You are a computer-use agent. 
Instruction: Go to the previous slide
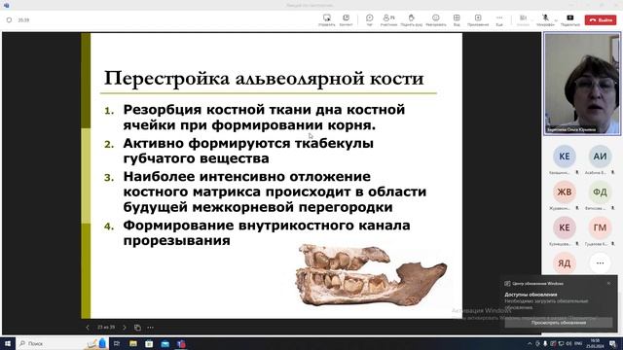pyautogui.click(x=88, y=328)
